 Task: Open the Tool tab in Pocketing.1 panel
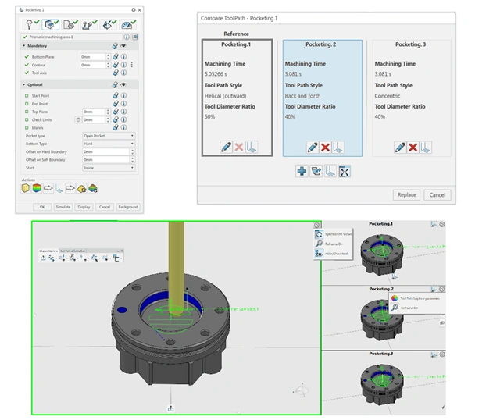[x=31, y=24]
